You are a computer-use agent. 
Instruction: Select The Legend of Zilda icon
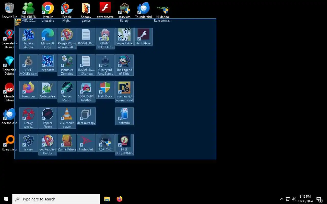click(124, 65)
